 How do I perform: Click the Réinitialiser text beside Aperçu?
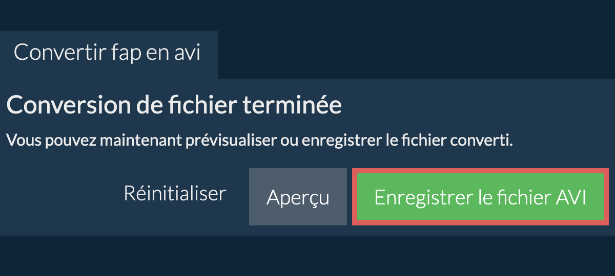click(x=175, y=194)
